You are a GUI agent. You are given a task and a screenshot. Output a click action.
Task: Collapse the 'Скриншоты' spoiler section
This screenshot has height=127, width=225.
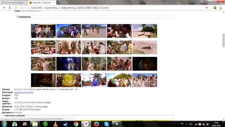(17, 17)
